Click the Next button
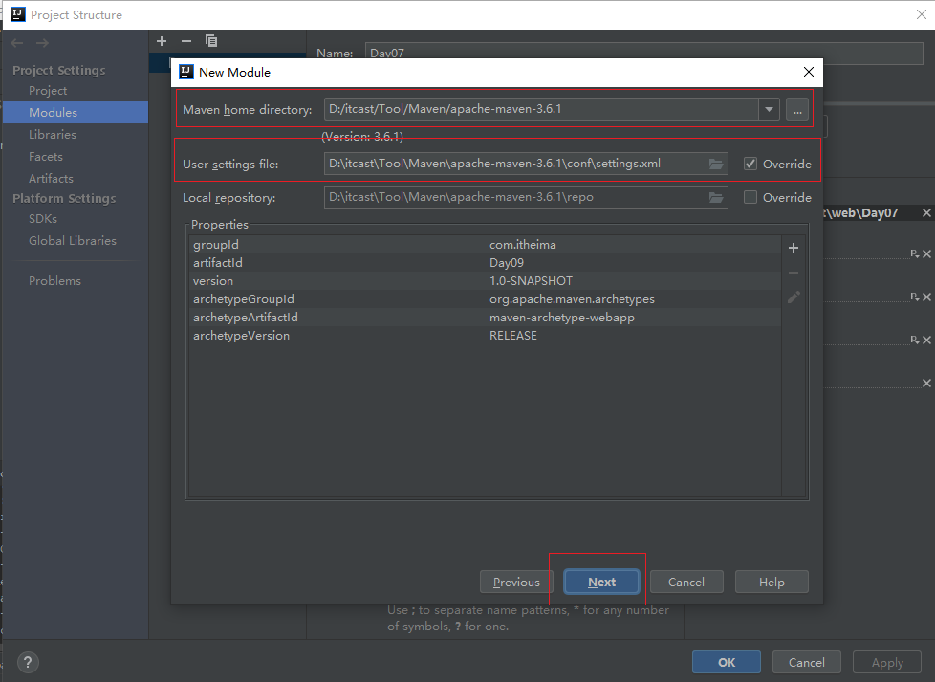 [x=601, y=582]
